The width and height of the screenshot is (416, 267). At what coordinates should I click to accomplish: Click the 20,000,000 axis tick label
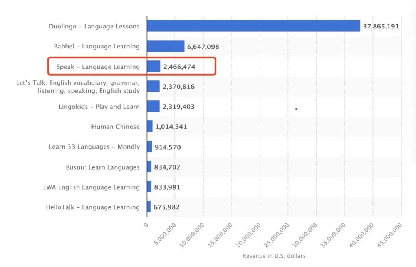248,235
